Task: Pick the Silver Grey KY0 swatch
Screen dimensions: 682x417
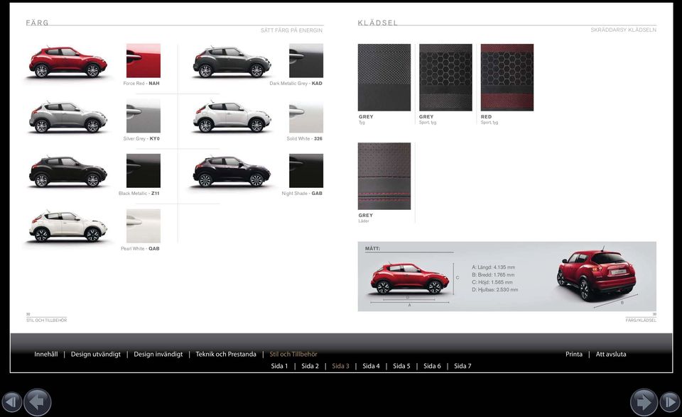Action: 144,116
